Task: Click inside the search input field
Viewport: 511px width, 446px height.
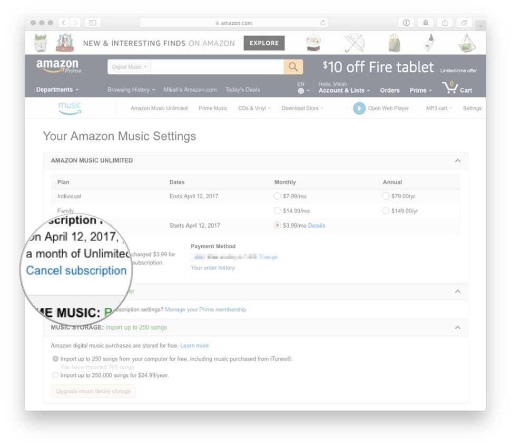Action: [x=216, y=67]
